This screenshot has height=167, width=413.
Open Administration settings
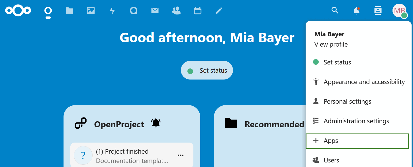pyautogui.click(x=356, y=121)
